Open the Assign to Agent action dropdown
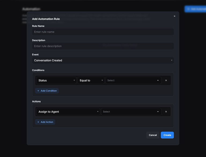The image size is (206, 157). click(x=68, y=112)
